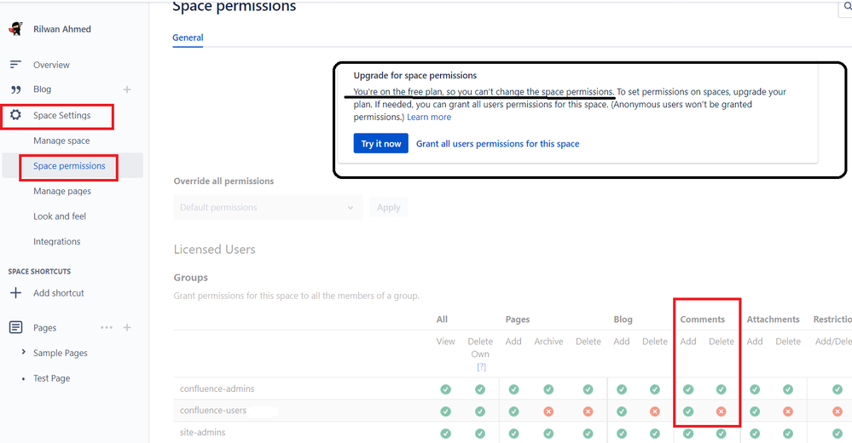Click confluence-users Pages Delete red cross

(588, 411)
